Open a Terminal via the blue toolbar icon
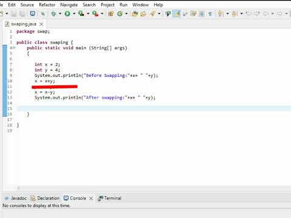The height and width of the screenshot is (218, 291). click(32, 13)
